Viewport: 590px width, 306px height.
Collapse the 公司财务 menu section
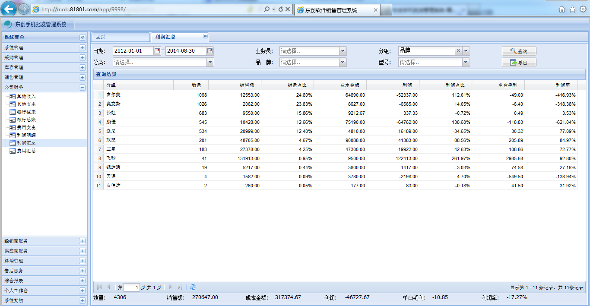click(x=82, y=88)
